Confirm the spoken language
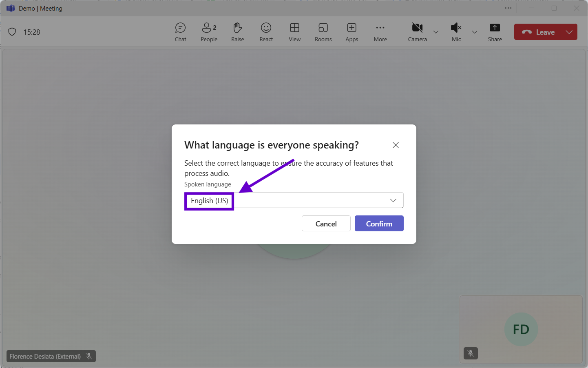The width and height of the screenshot is (588, 368). click(x=379, y=224)
